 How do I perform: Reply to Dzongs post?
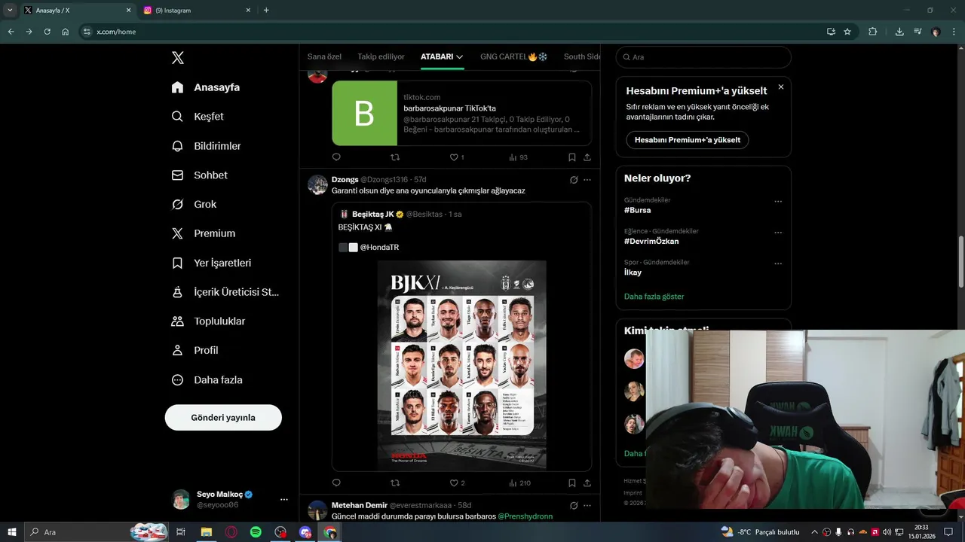[x=336, y=483]
